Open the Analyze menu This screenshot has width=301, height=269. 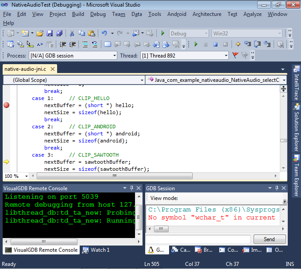[252, 14]
